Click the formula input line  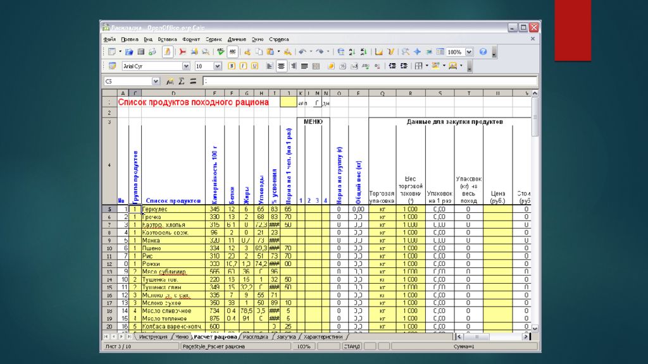click(370, 82)
